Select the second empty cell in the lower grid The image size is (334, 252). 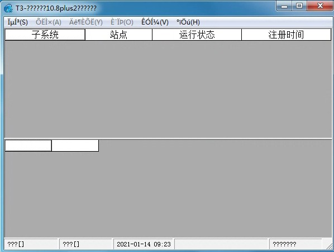tap(75, 146)
